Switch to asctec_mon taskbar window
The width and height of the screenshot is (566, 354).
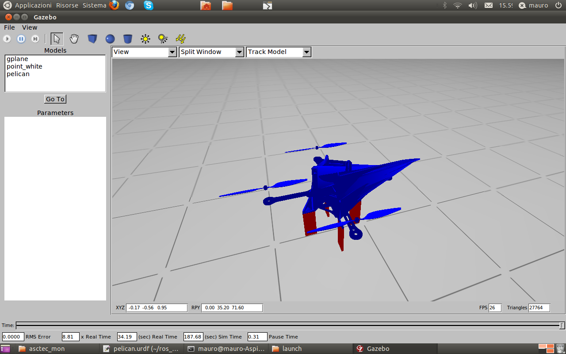pyautogui.click(x=58, y=349)
